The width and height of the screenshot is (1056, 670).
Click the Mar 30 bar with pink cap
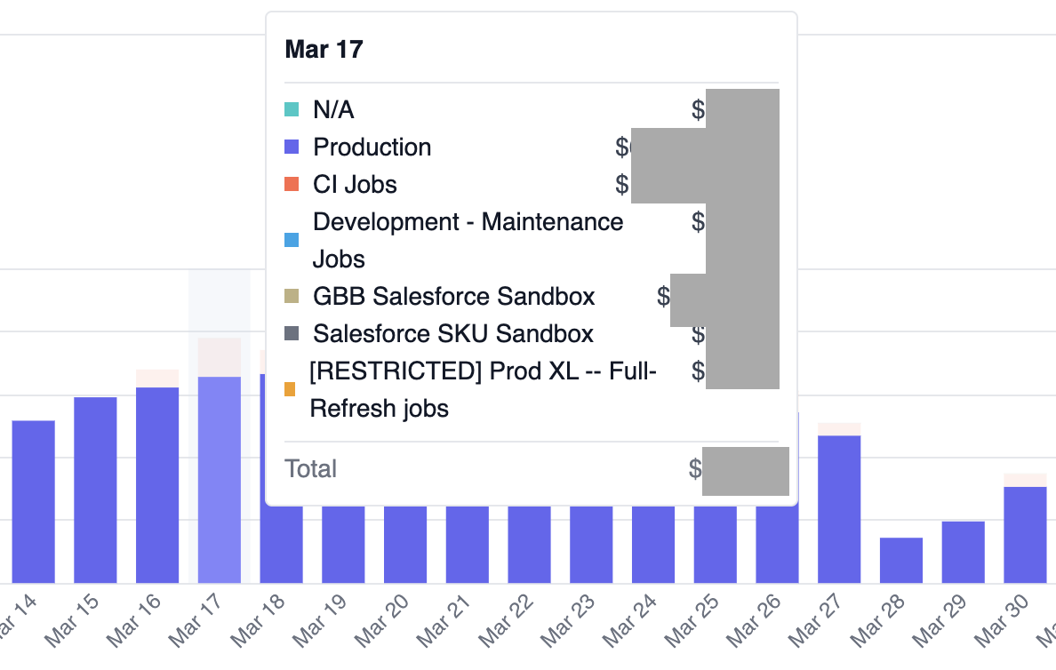[x=1025, y=533]
